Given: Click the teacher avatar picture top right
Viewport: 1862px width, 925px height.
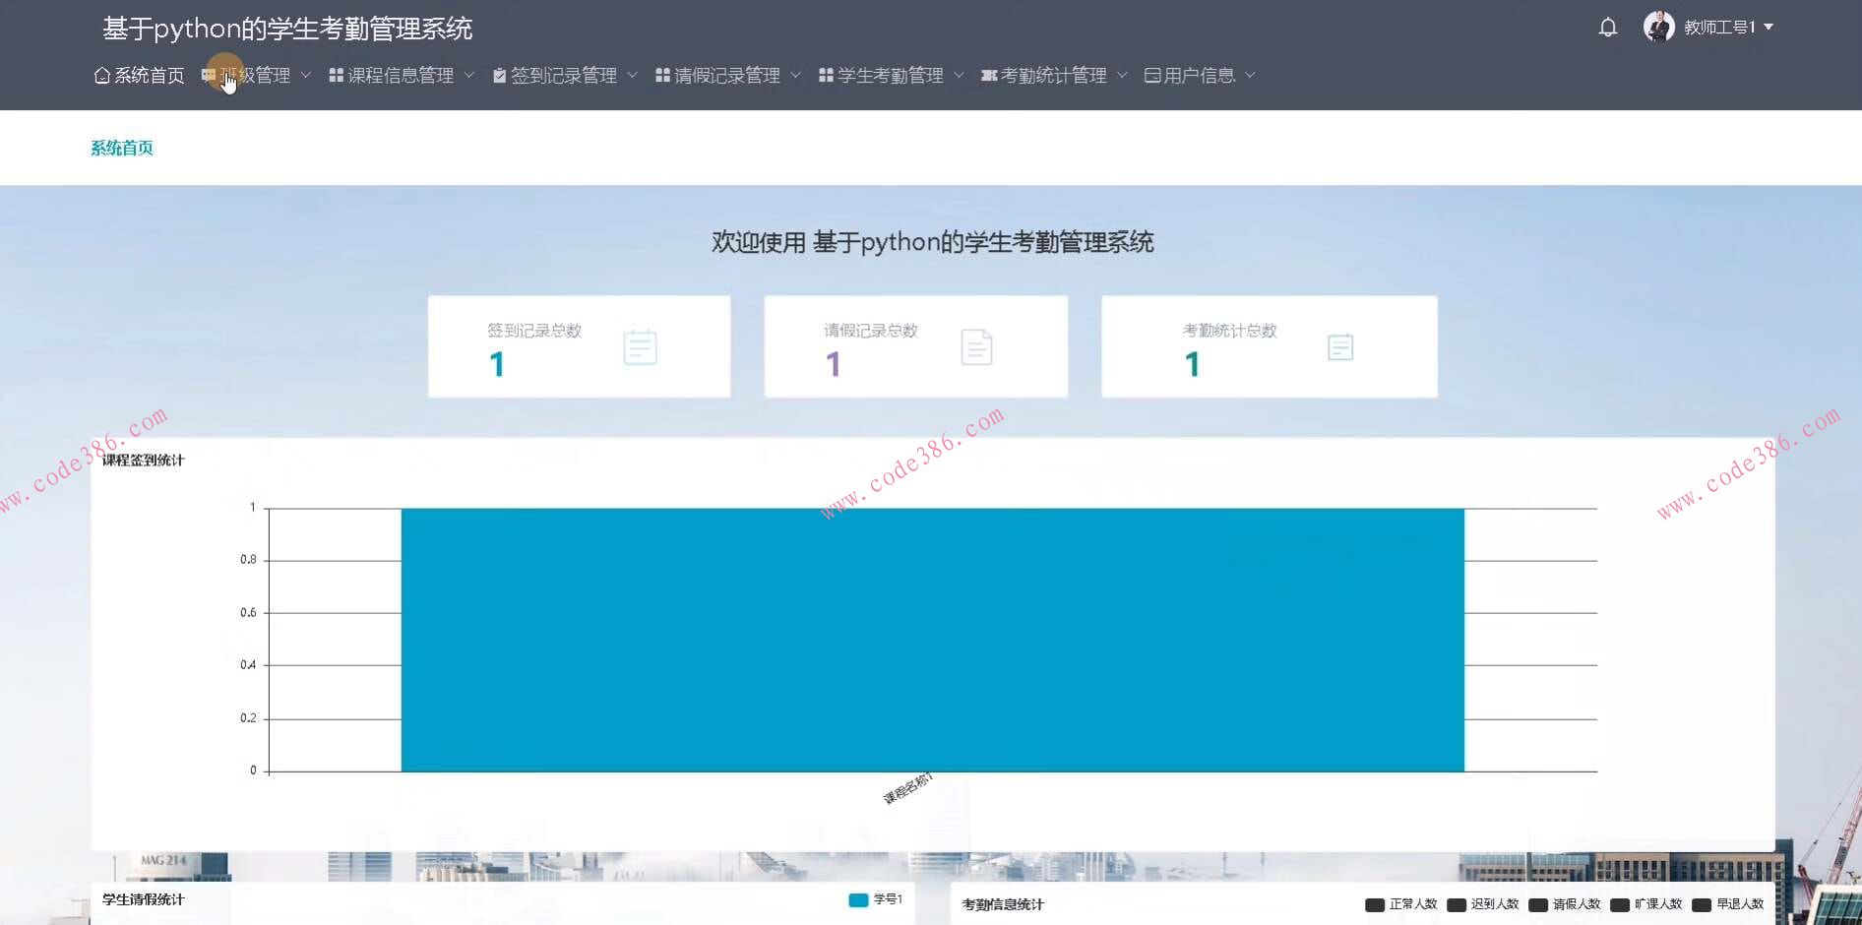Looking at the screenshot, I should (1660, 26).
